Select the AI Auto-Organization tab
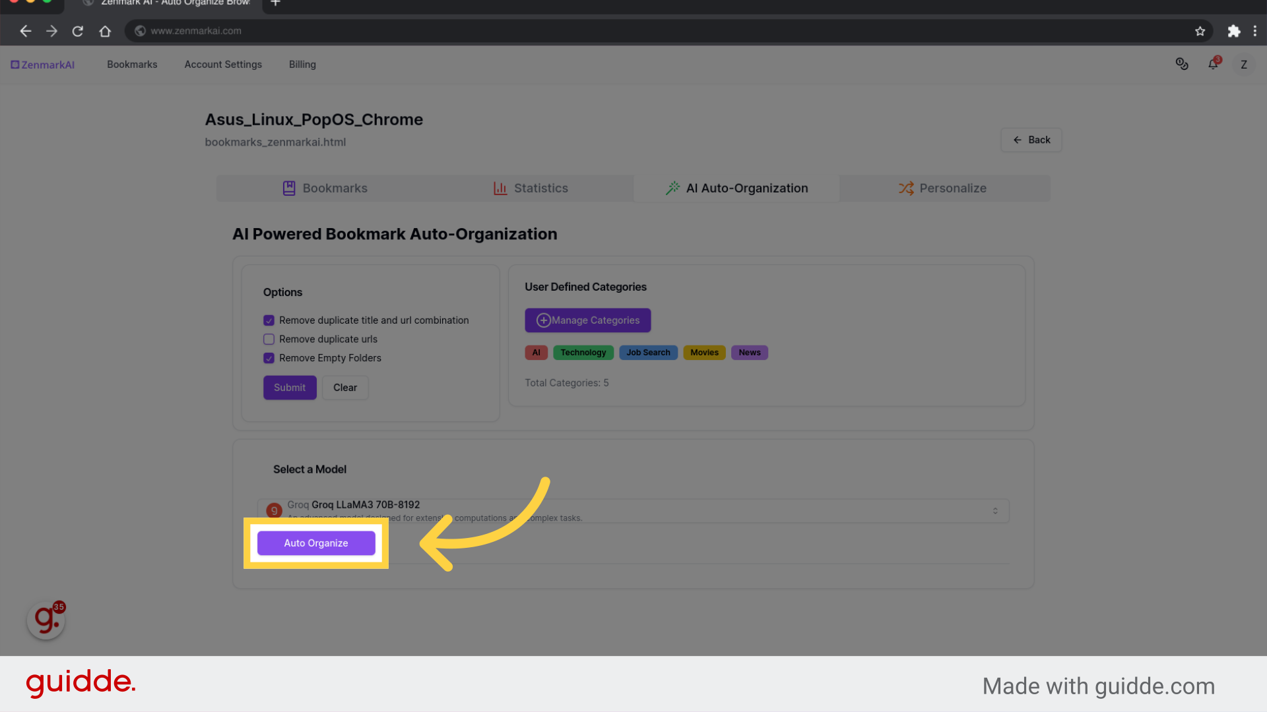 click(x=736, y=189)
